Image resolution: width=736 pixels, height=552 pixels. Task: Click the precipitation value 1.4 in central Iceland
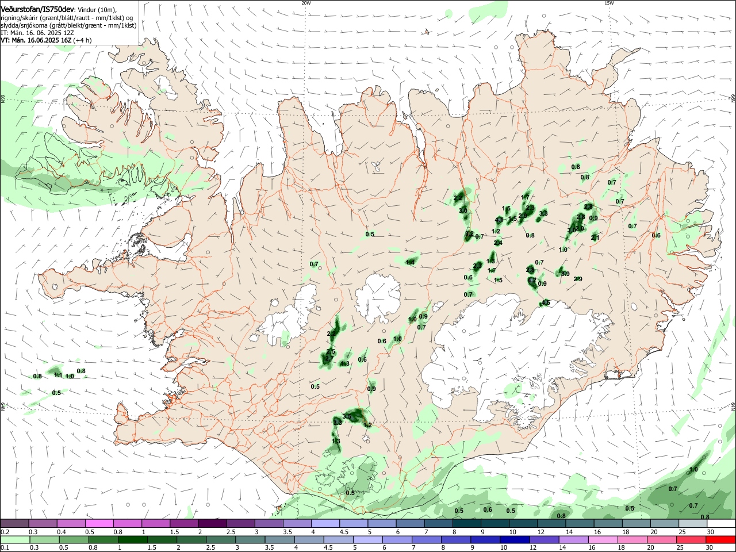411,263
